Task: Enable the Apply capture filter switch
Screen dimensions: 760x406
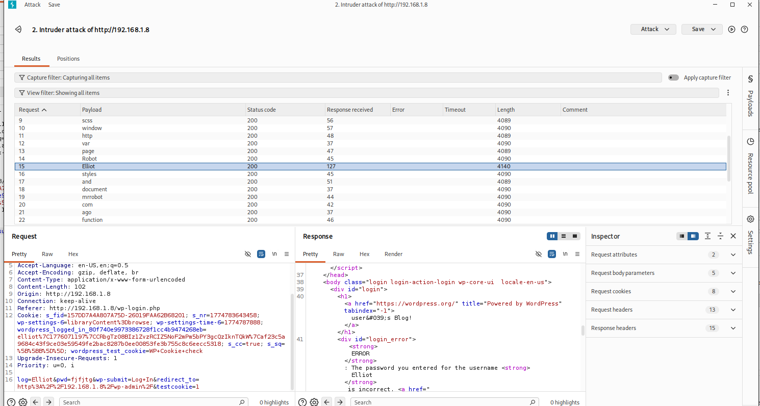Action: [x=673, y=78]
